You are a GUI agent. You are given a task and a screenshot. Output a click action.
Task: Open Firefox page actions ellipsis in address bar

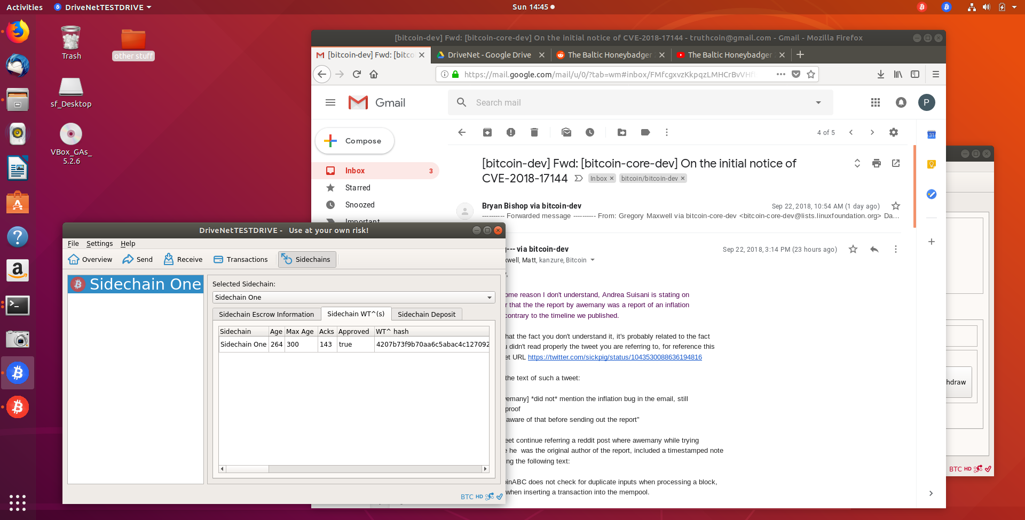781,74
